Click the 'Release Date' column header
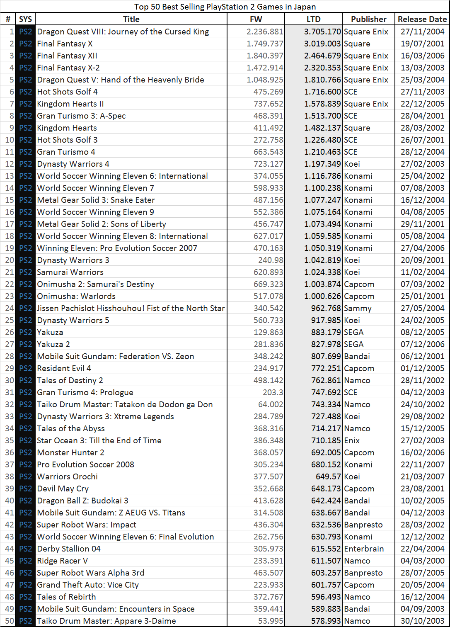Screen dimensions: 450x627 pos(422,19)
